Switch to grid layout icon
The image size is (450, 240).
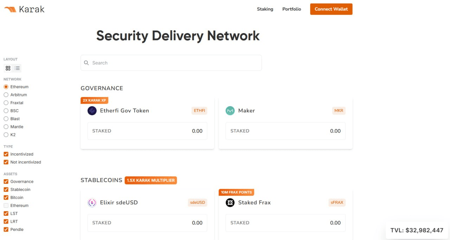click(8, 68)
